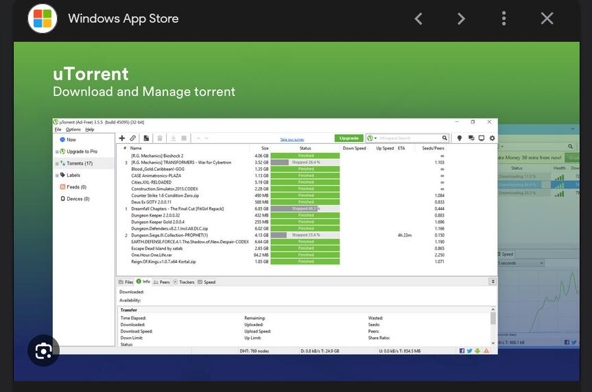592x392 pixels.
Task: Click the Google Lens icon on image
Action: coord(43,350)
